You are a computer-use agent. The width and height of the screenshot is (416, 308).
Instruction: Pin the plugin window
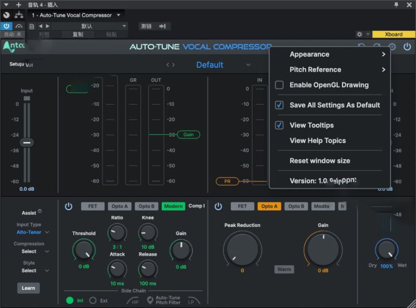tap(396, 5)
